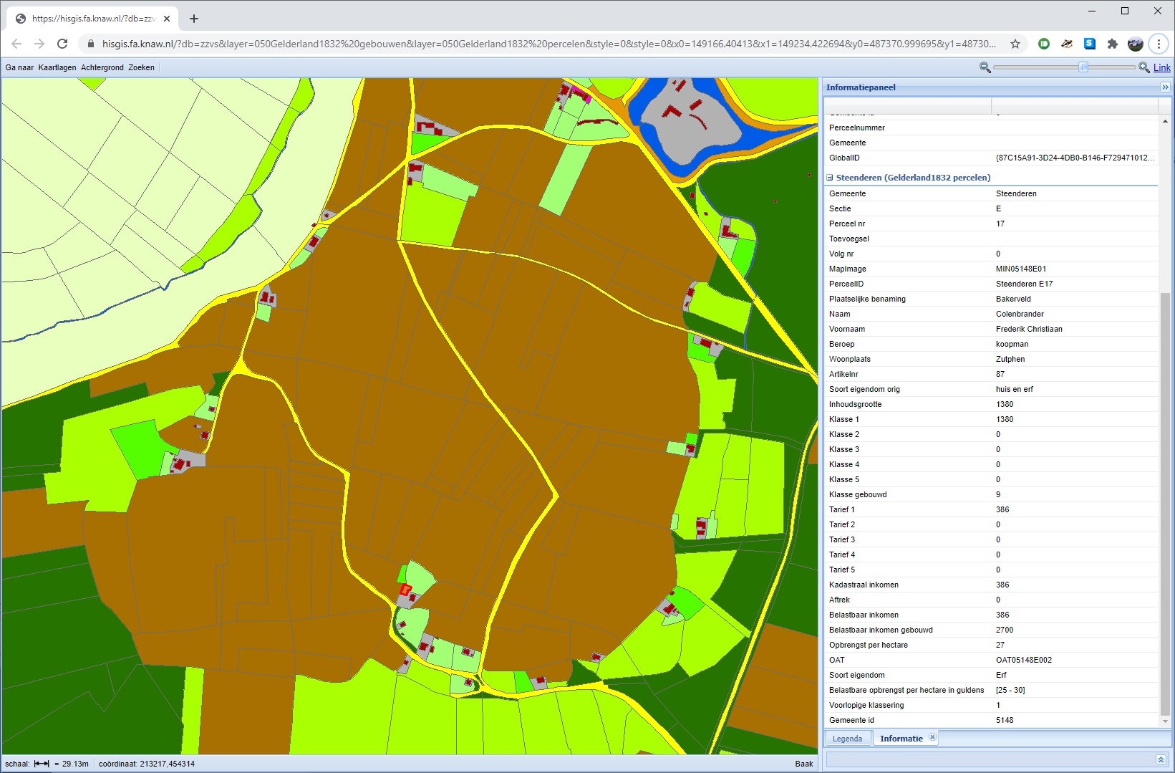Viewport: 1175px width, 773px height.
Task: Collapse the Informatiepaneel with the double arrow
Action: click(x=1165, y=87)
